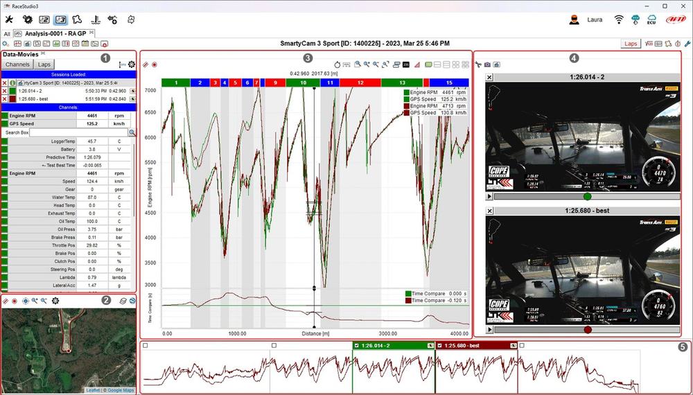Click the green playhead on top video slider
Image resolution: width=693 pixels, height=395 pixels.
(x=588, y=196)
